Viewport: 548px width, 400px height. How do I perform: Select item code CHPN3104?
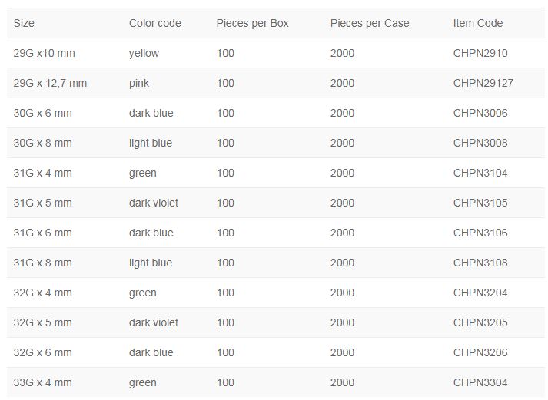(x=480, y=173)
